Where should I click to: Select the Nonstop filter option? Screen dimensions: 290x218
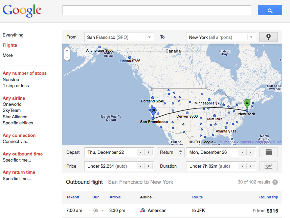[x=11, y=79]
